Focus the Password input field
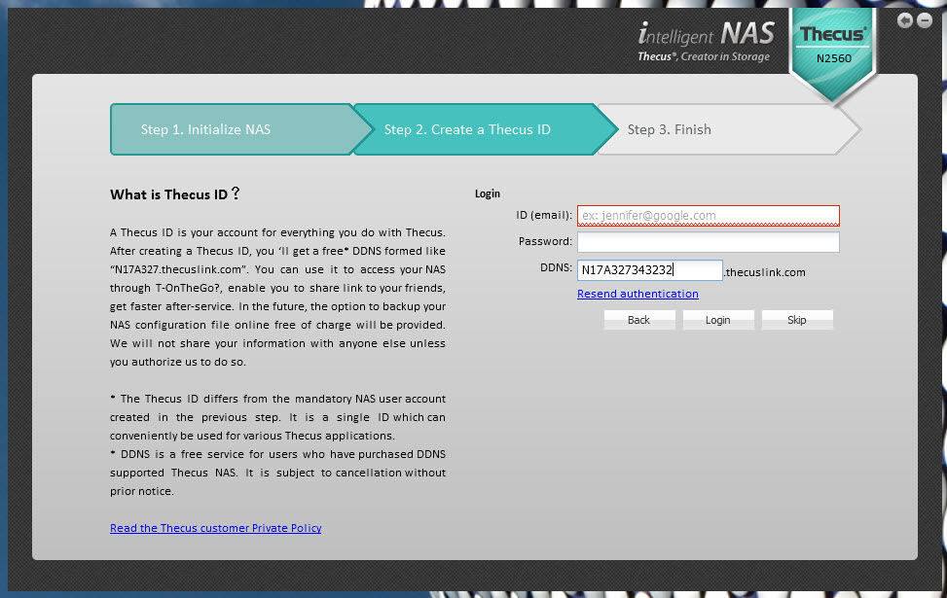The height and width of the screenshot is (598, 947). coord(708,242)
